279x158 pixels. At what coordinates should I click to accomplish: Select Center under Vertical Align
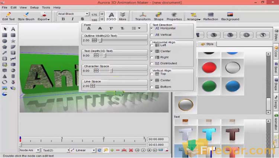(x=152, y=80)
